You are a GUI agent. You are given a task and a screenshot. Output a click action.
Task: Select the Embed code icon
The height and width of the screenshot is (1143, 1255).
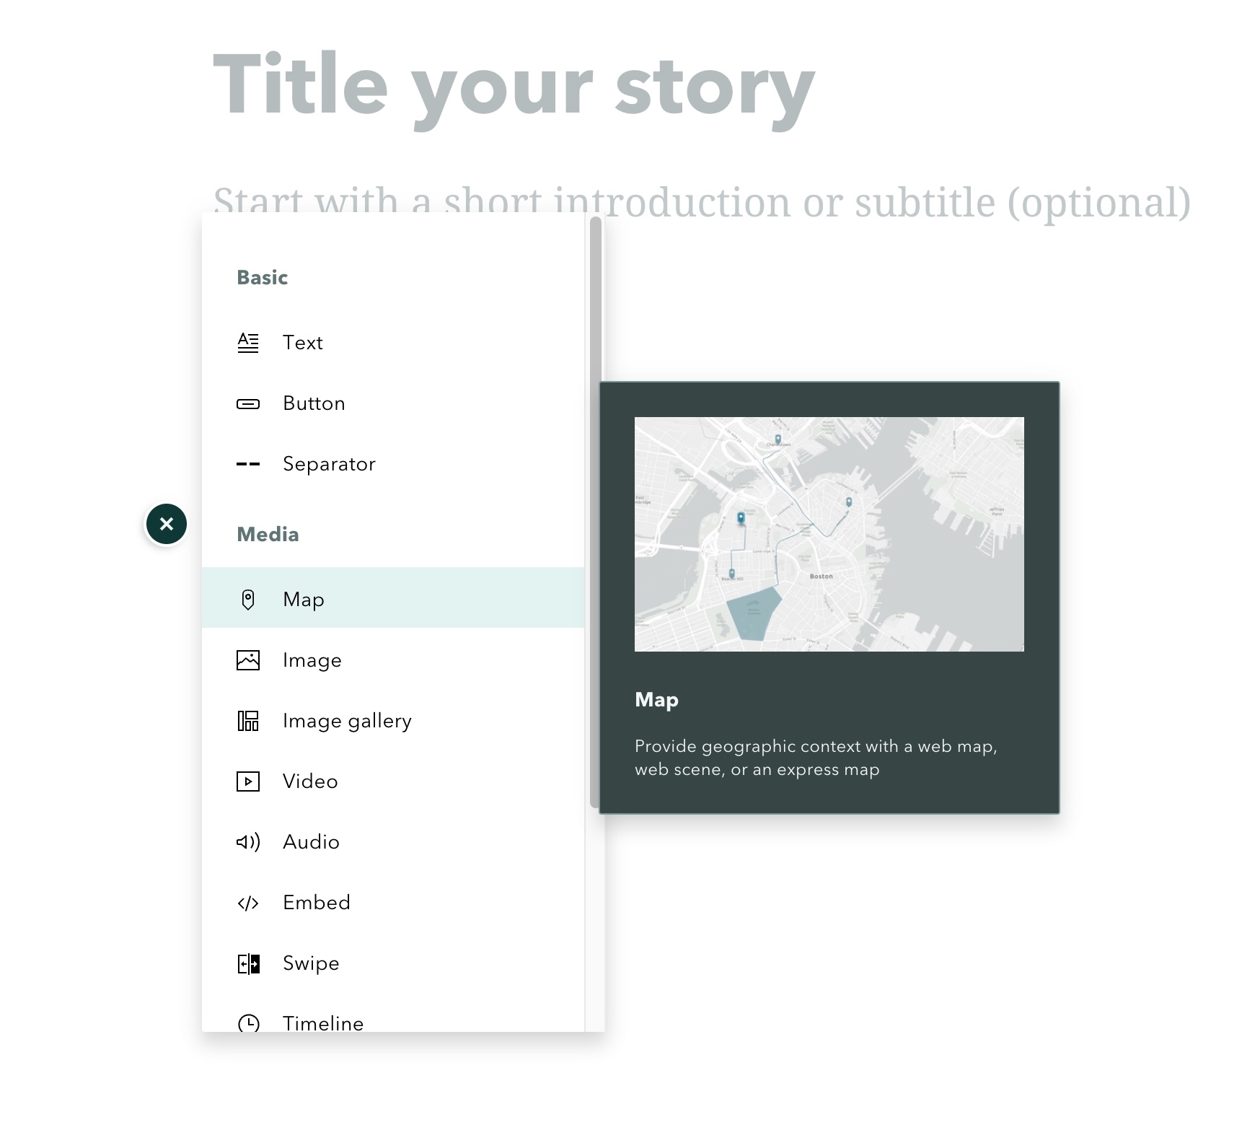tap(248, 902)
